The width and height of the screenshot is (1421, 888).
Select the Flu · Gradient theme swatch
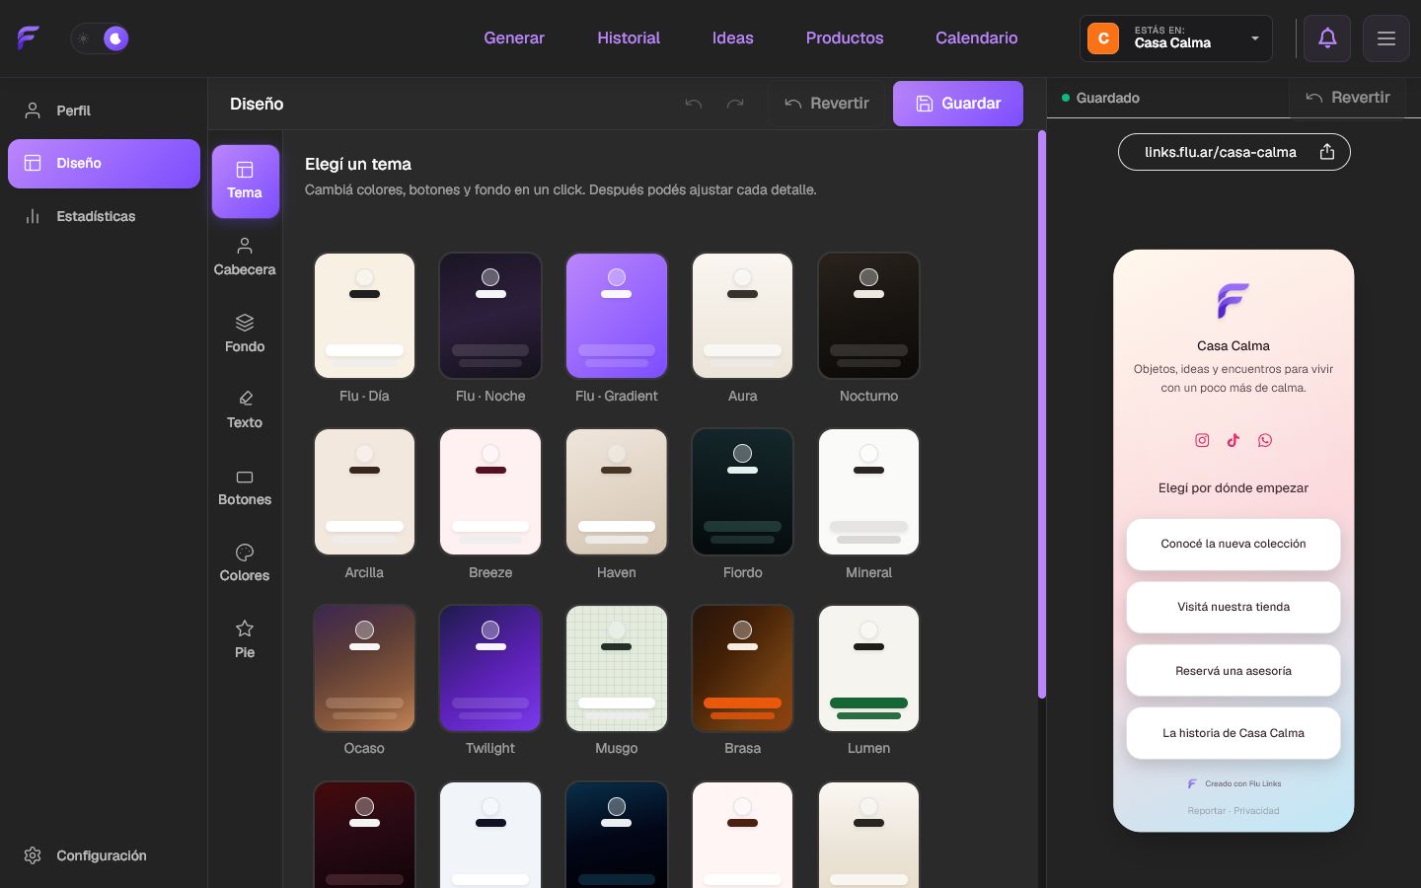(x=617, y=316)
